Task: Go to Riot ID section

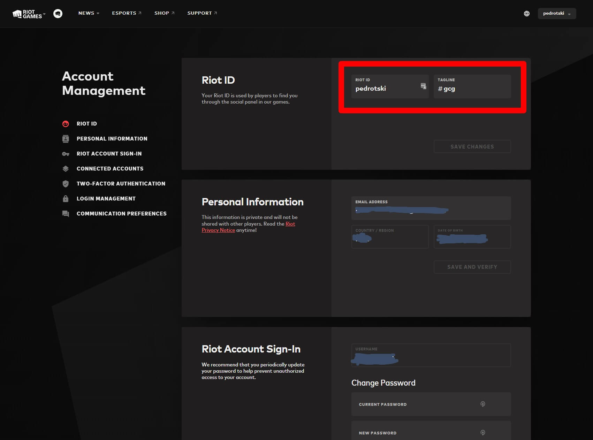Action: coord(87,124)
